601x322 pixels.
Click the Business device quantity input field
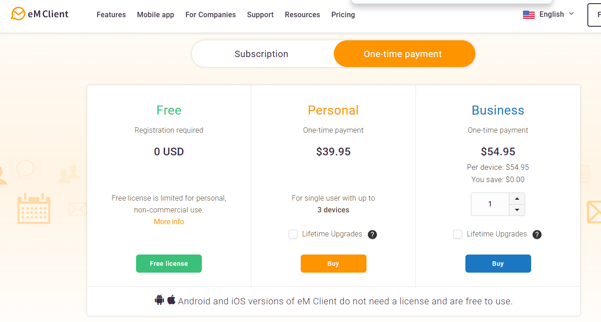click(490, 204)
